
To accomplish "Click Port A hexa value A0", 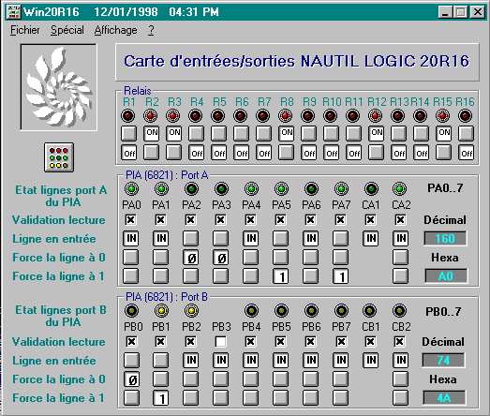I will coord(446,276).
